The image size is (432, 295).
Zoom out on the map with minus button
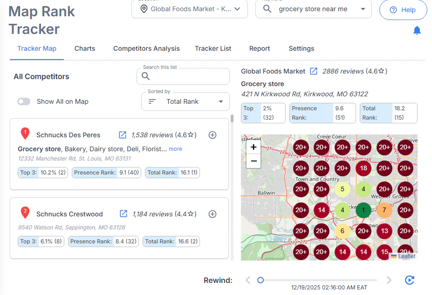(x=254, y=161)
